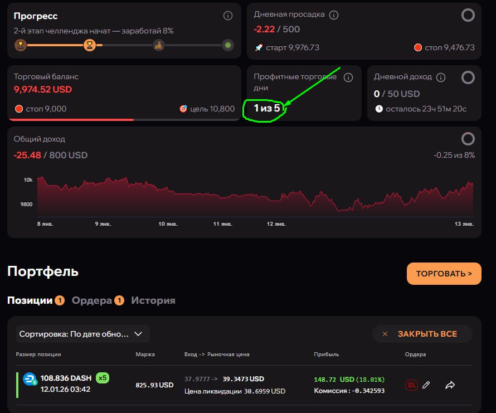This screenshot has height=413, width=496.
Task: Open the Сортировка sorting dropdown
Action: click(x=82, y=334)
